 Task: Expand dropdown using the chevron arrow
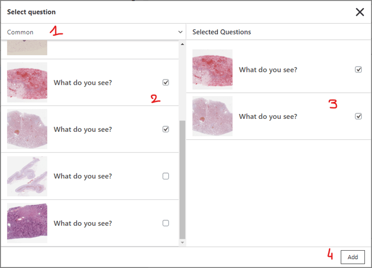pyautogui.click(x=180, y=32)
